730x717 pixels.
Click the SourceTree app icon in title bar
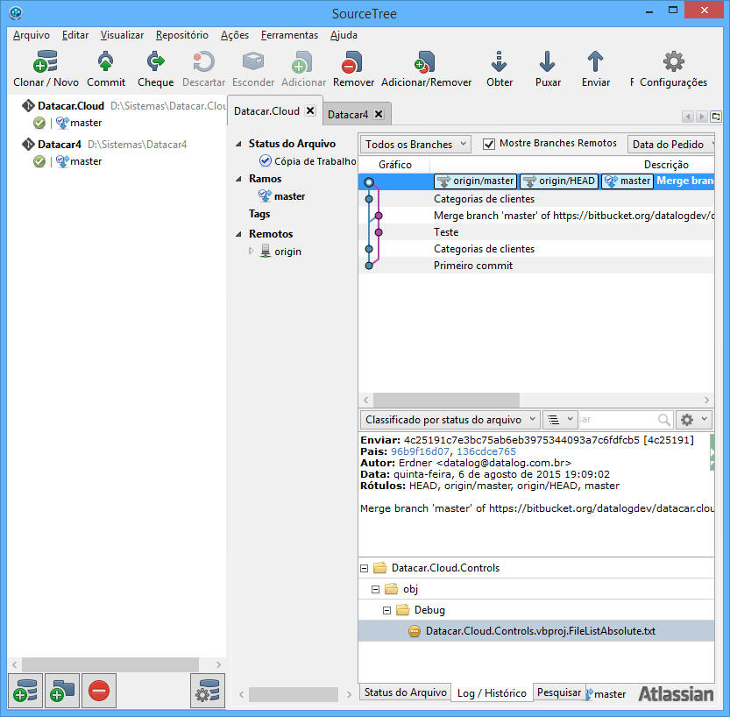16,12
